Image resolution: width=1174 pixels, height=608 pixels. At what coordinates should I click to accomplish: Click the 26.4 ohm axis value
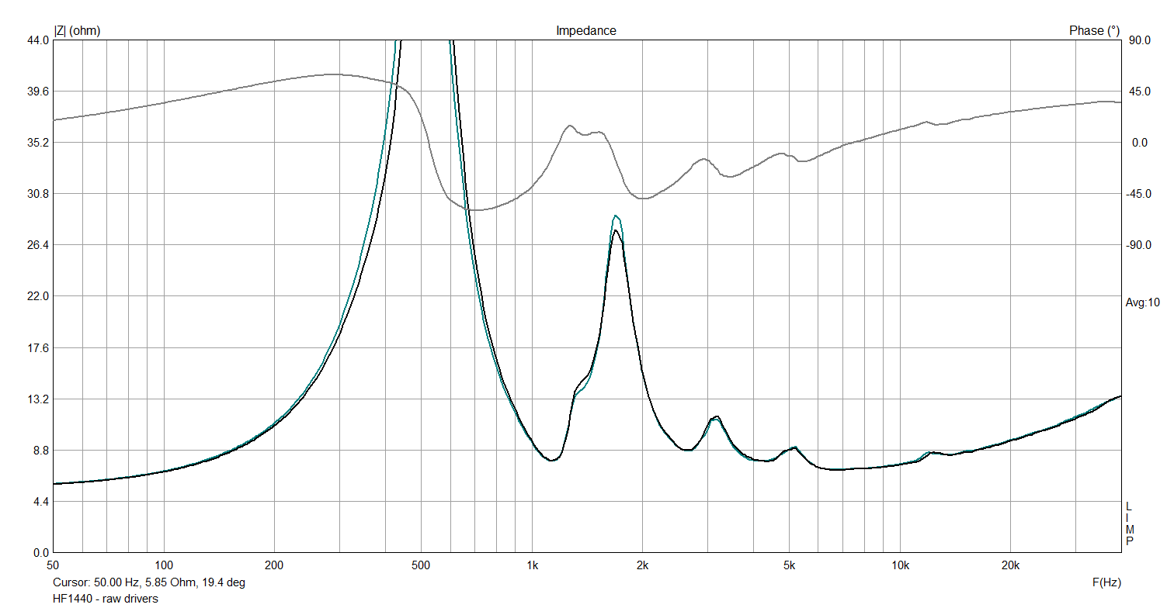[38, 245]
